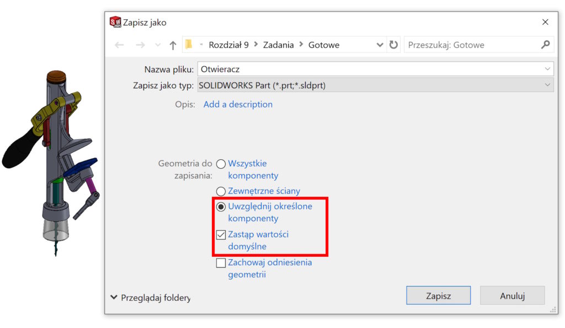The image size is (565, 328).
Task: Click Zadania in the breadcrumb path
Action: 278,45
